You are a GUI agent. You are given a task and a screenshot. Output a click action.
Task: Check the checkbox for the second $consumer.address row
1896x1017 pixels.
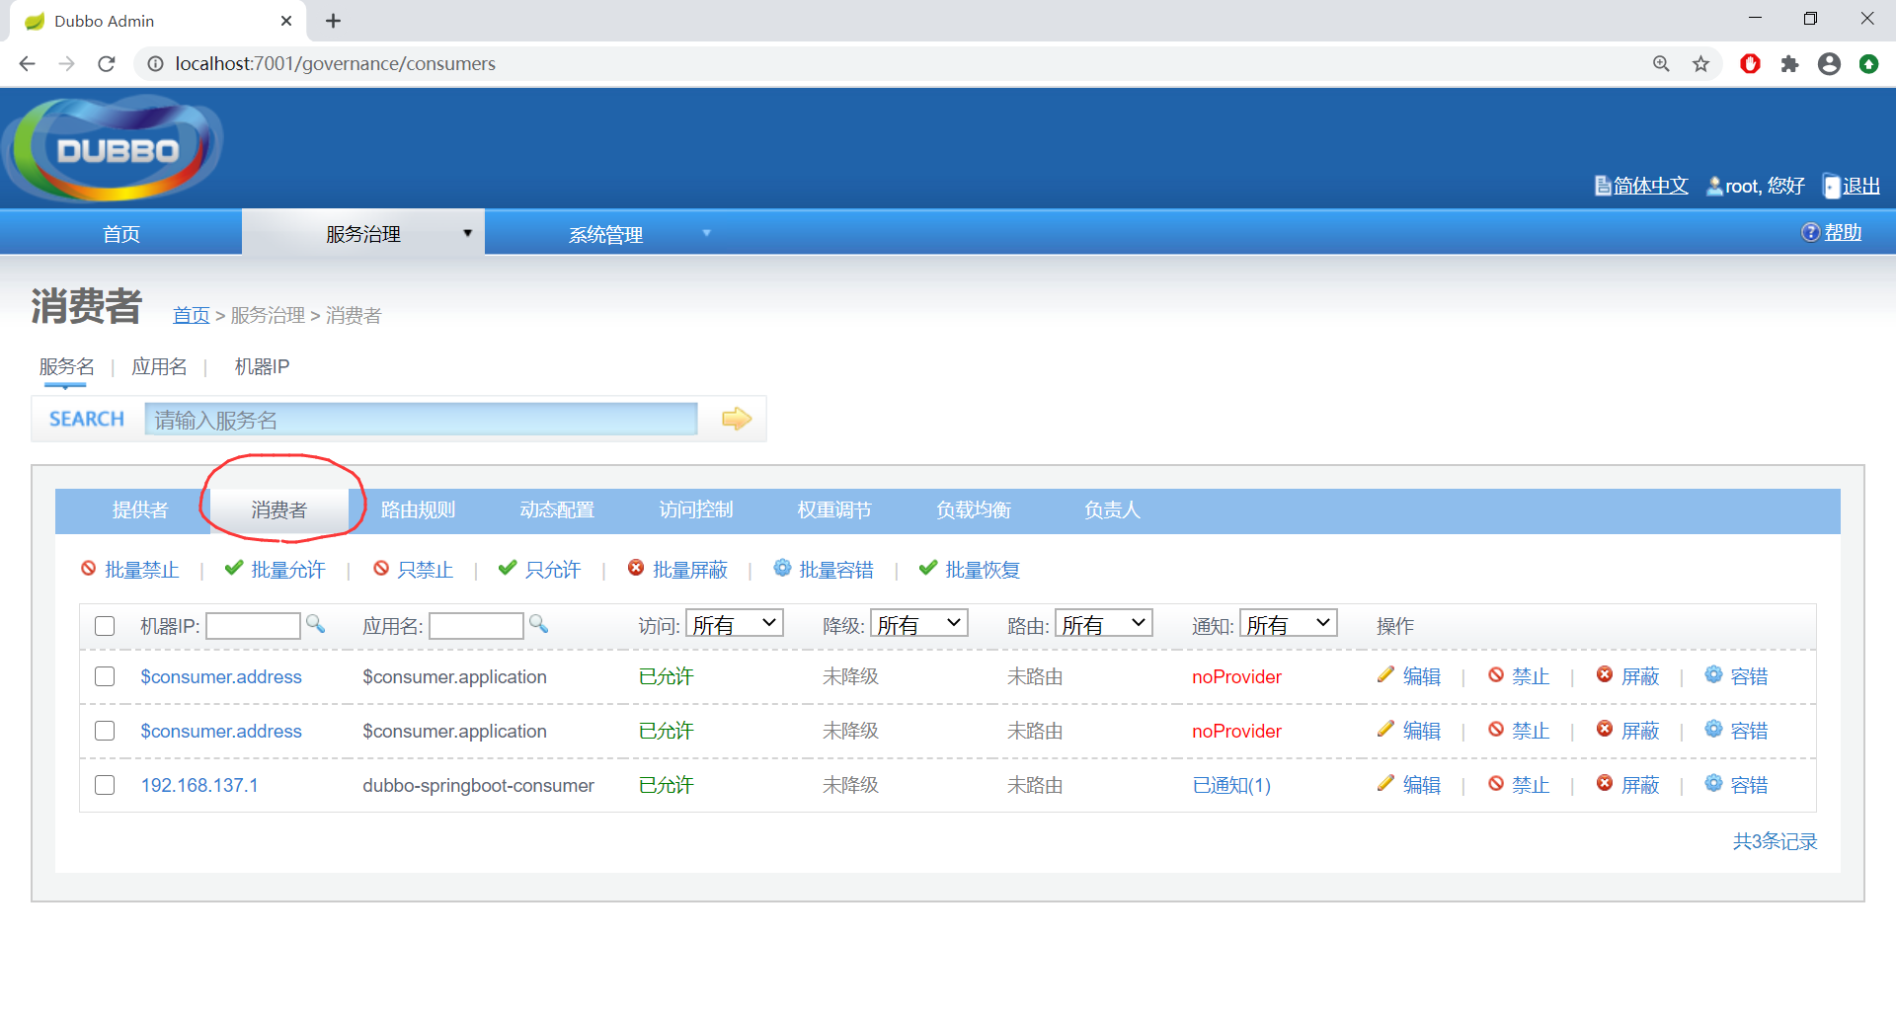(105, 731)
